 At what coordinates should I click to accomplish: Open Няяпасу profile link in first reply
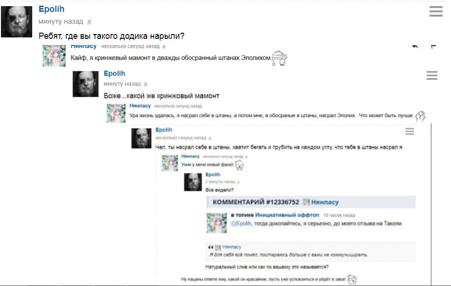pos(83,46)
